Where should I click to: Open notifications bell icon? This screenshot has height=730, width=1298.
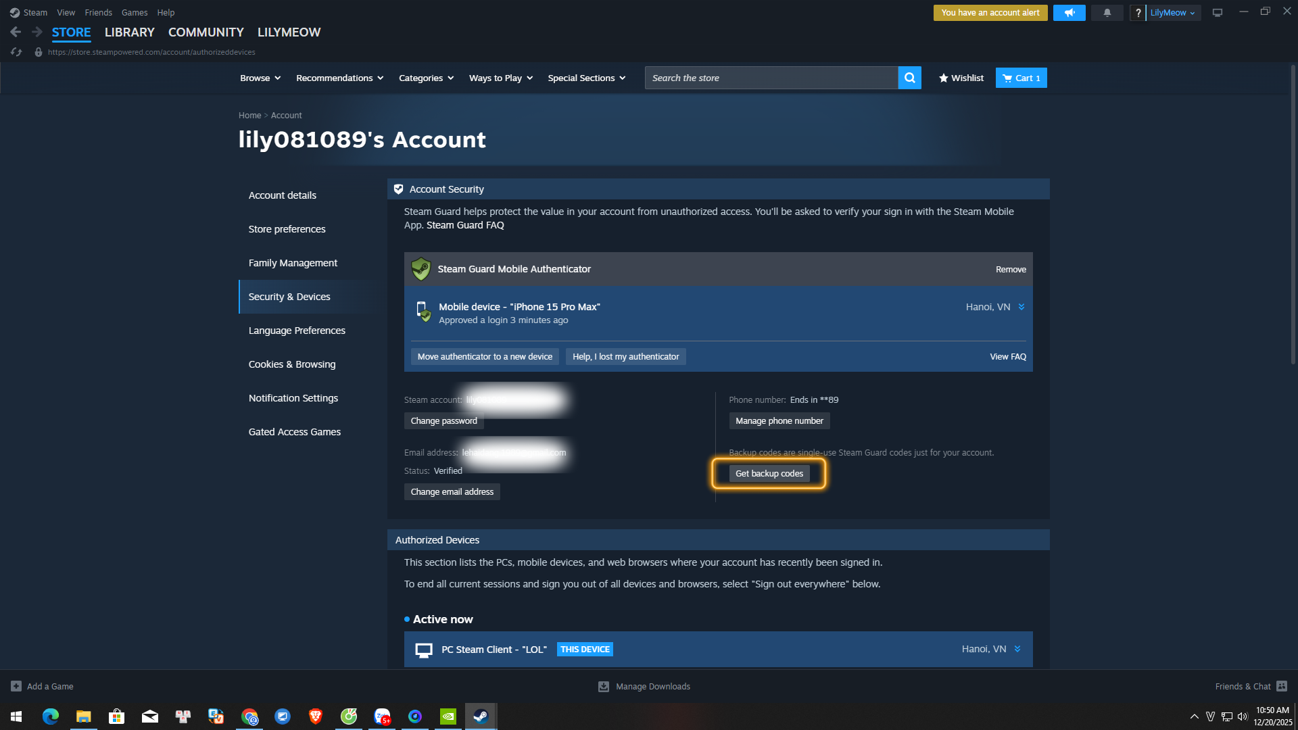point(1107,13)
